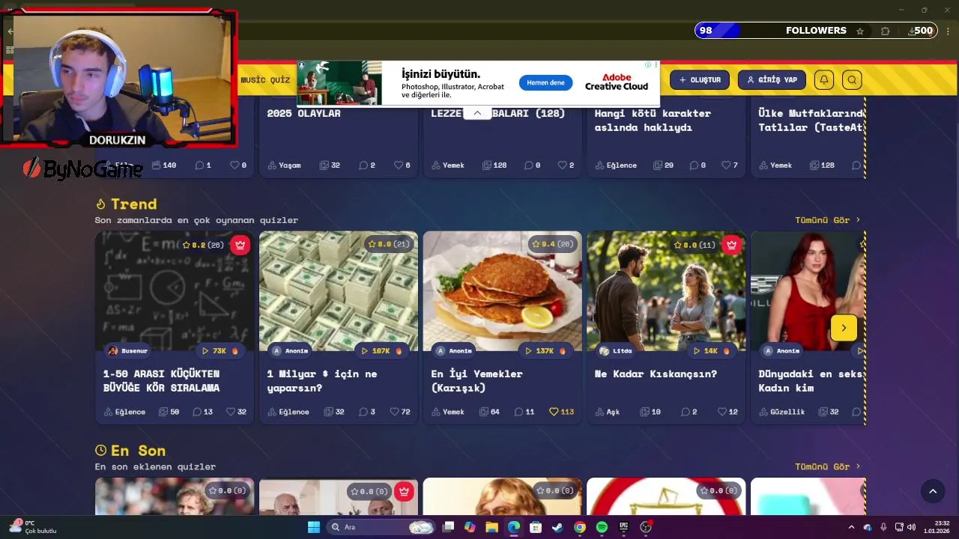This screenshot has width=959, height=539.
Task: Show hidden system tray icons chevron
Action: tap(851, 527)
